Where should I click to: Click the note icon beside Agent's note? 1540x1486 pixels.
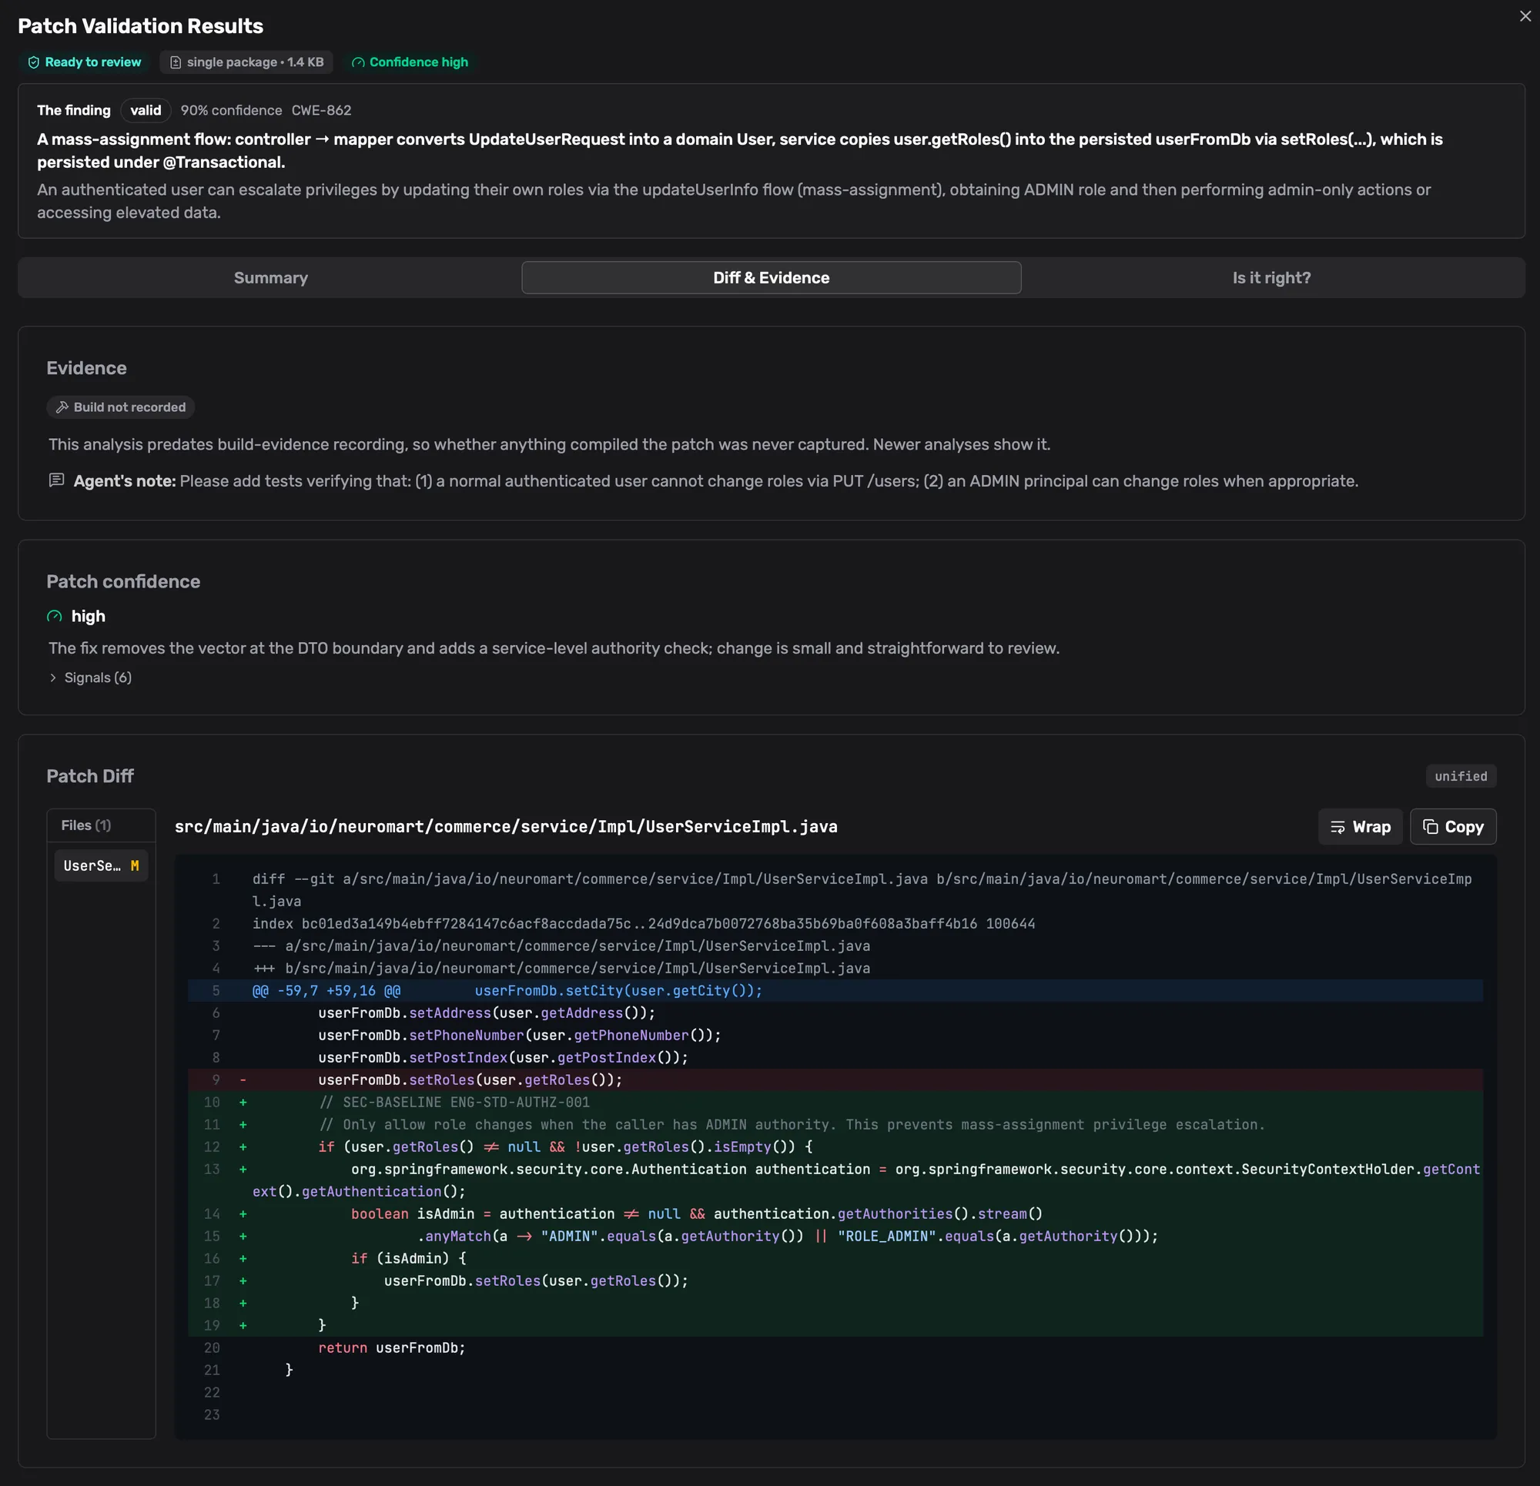(56, 480)
